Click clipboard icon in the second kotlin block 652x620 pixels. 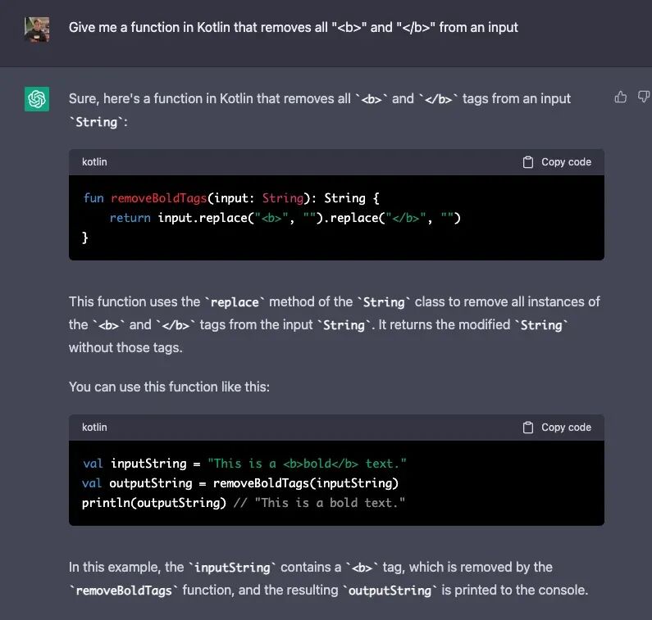point(528,428)
